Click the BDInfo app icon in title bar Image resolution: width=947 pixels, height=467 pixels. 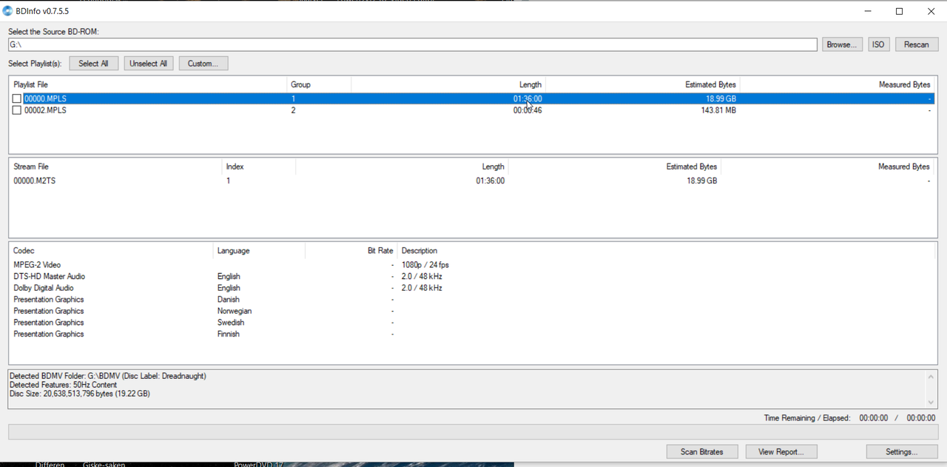pos(8,11)
